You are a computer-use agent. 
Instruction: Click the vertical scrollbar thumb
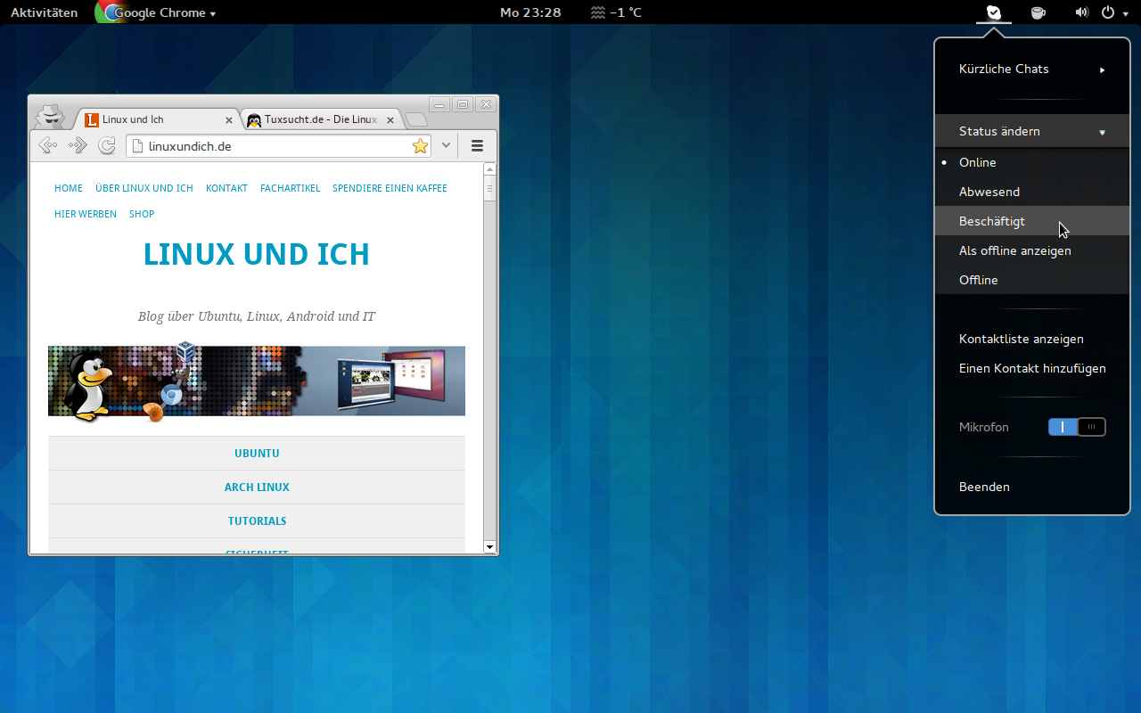[x=489, y=189]
